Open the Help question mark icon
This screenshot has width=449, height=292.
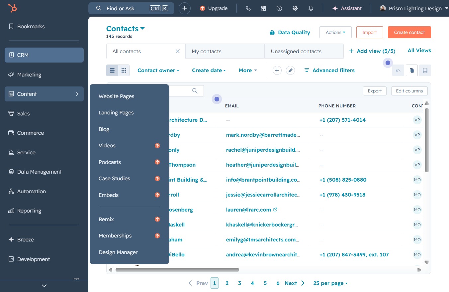coord(279,8)
